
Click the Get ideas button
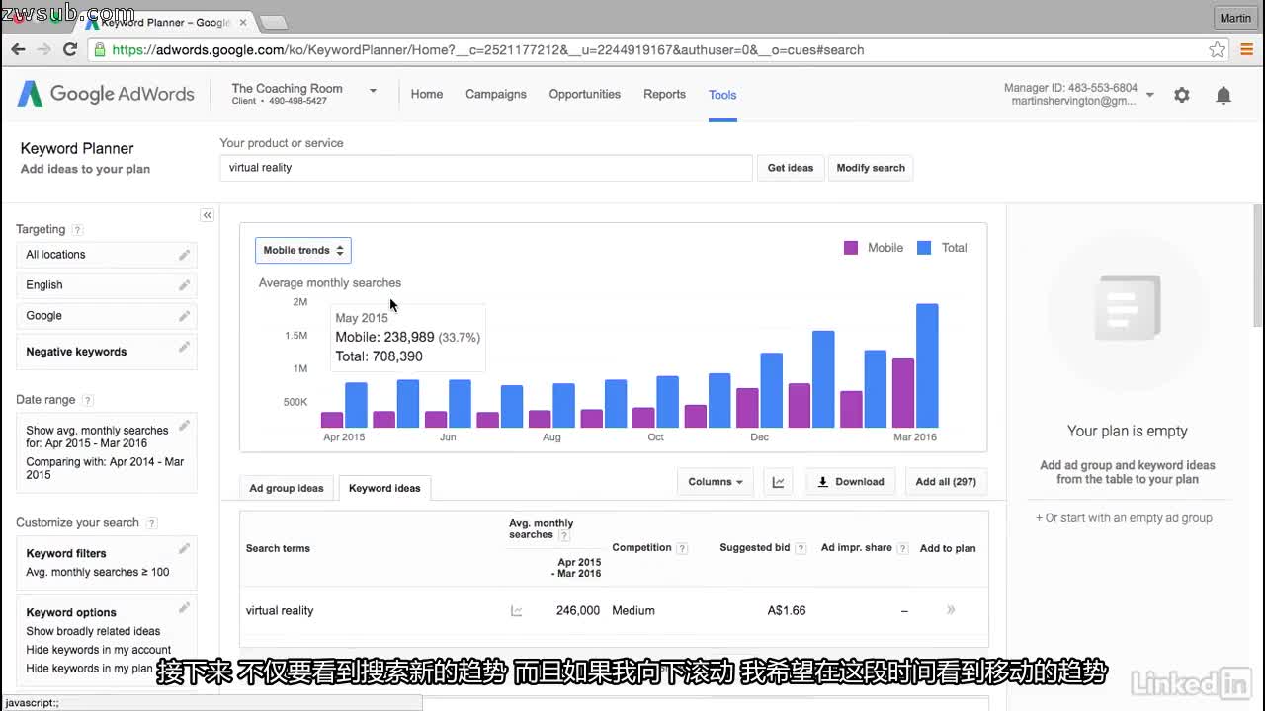791,168
